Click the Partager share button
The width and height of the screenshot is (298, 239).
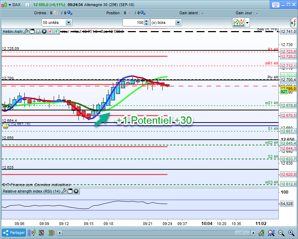pyautogui.click(x=14, y=233)
